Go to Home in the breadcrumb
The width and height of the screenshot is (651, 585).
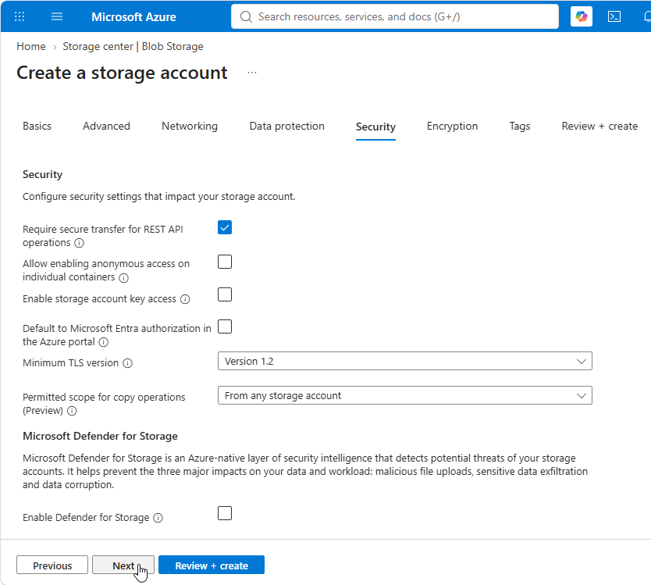[x=31, y=47]
